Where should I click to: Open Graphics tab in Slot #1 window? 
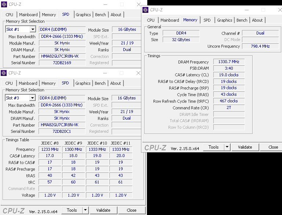83,15
